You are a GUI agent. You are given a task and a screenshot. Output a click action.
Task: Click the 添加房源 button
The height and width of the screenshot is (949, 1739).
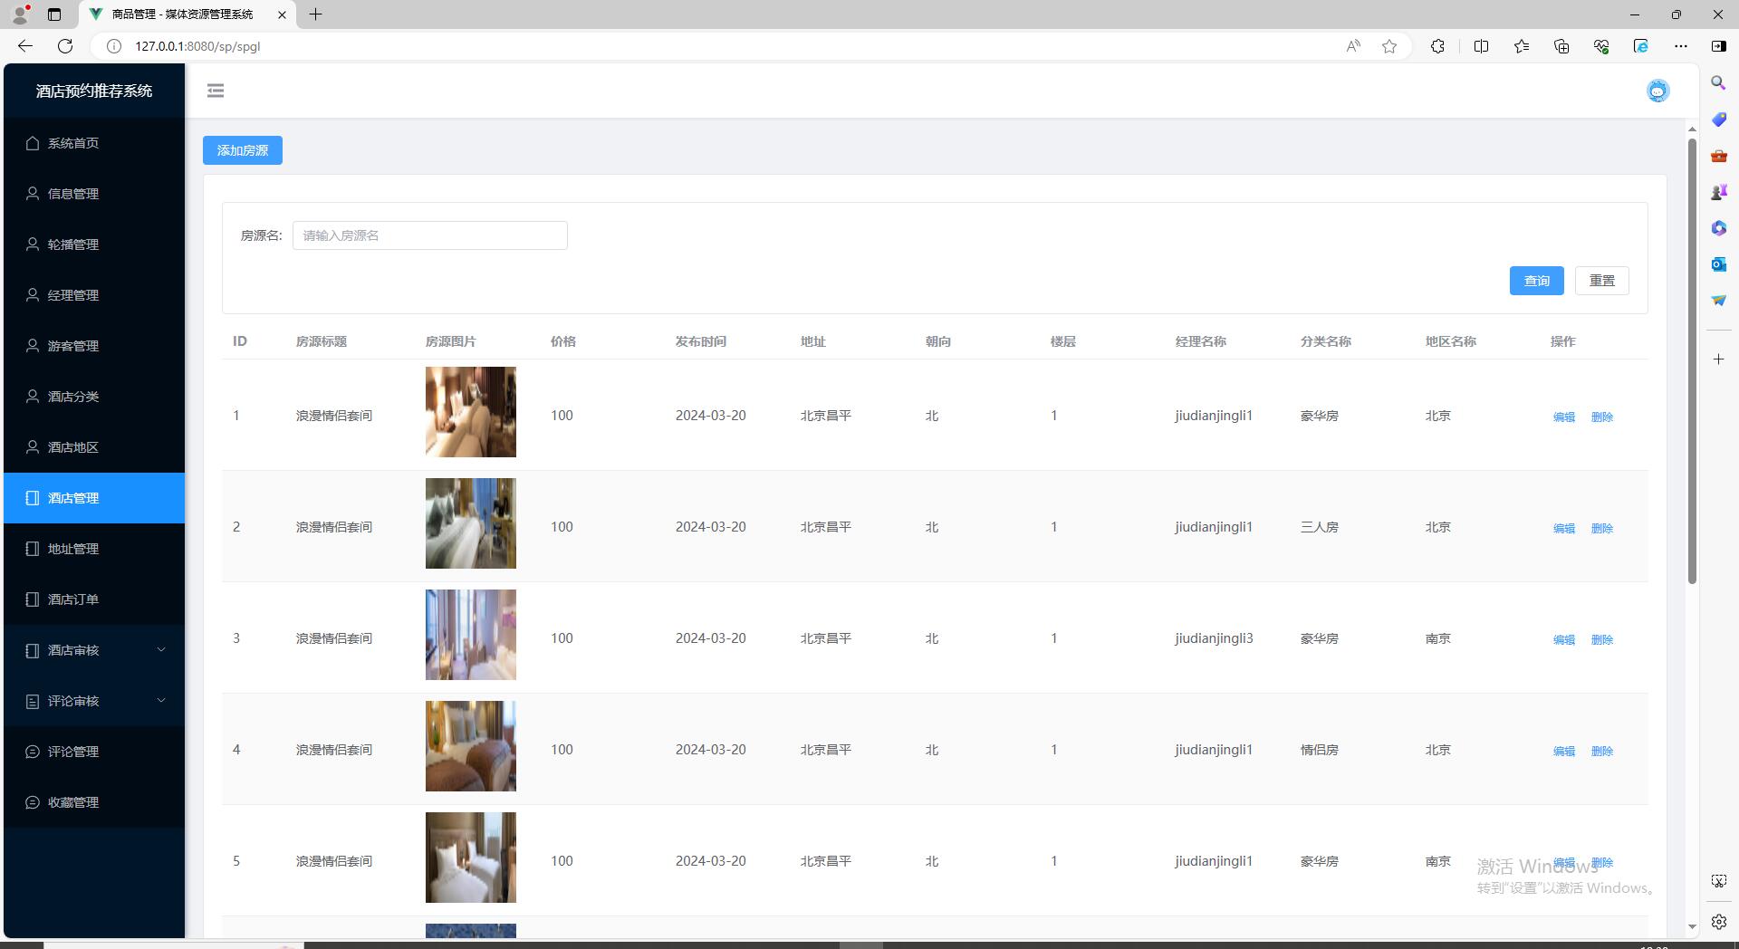point(243,150)
